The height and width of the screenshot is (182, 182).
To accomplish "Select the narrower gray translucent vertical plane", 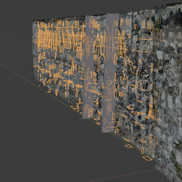I will [89, 67].
